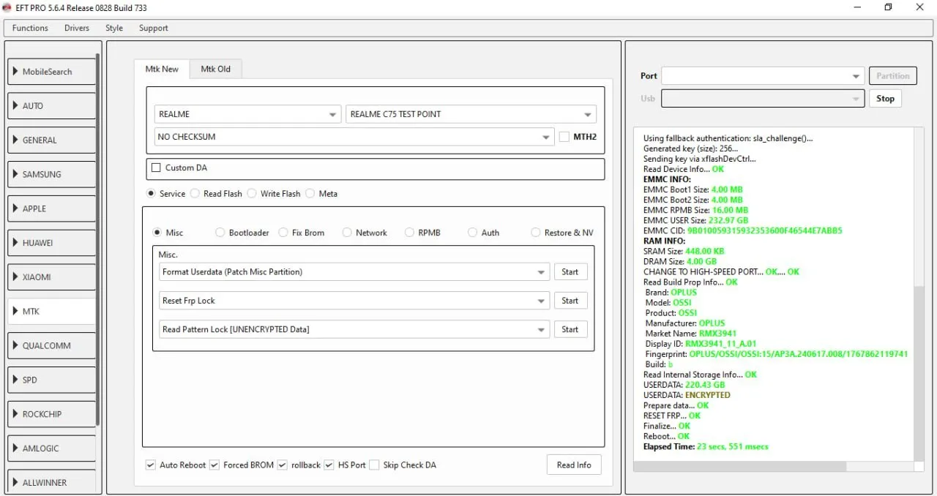Enable the MTH2 checkbox
Image resolution: width=937 pixels, height=496 pixels.
pyautogui.click(x=564, y=137)
